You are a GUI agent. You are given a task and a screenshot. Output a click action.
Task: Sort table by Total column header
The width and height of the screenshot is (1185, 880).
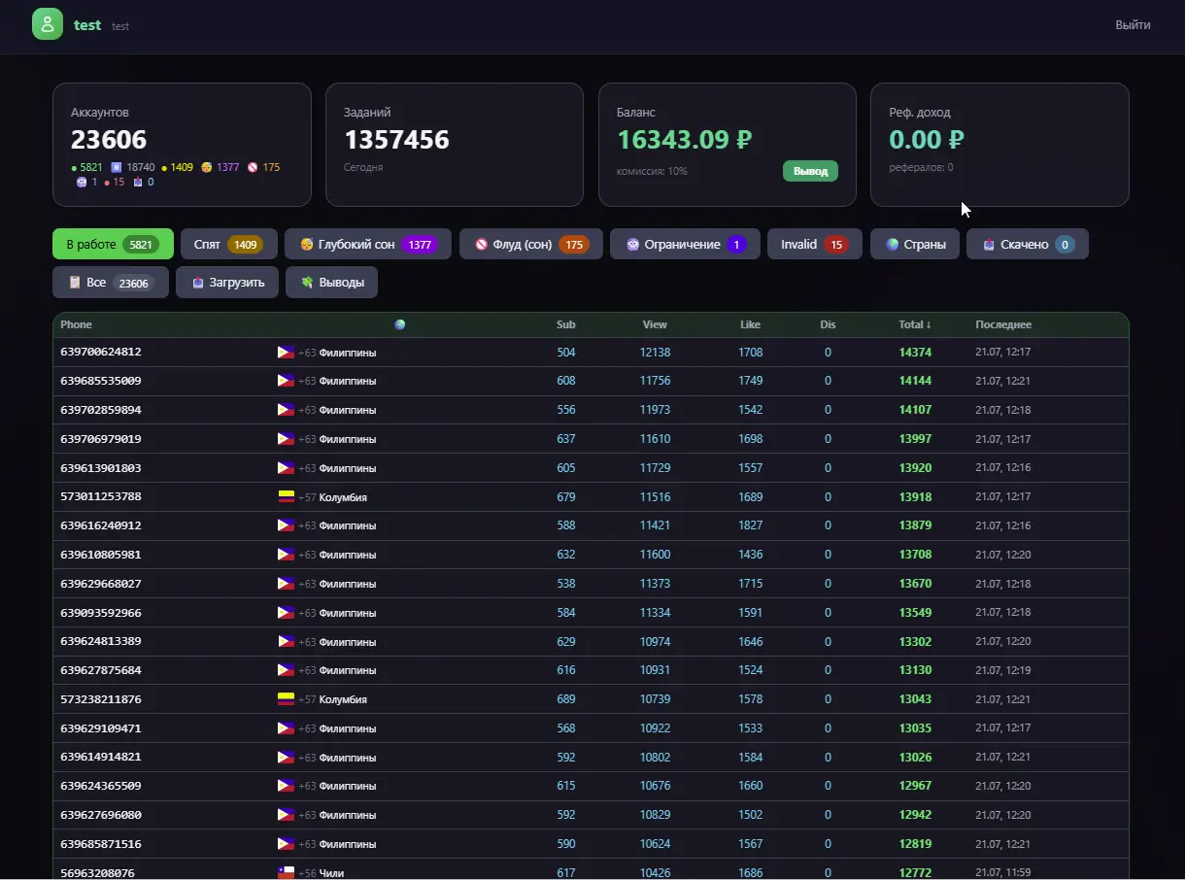click(x=915, y=324)
